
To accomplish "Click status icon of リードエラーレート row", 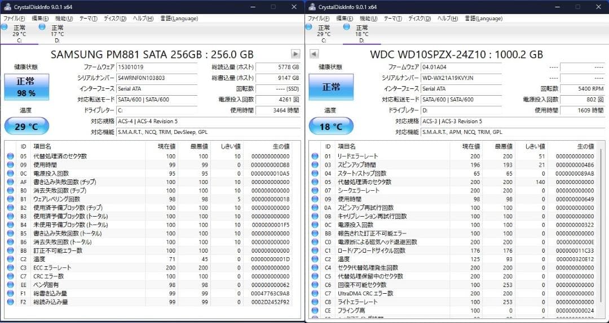I will point(315,156).
